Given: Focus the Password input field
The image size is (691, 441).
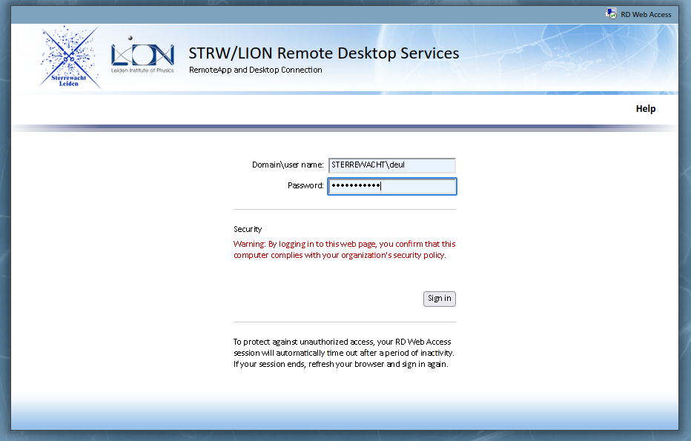Looking at the screenshot, I should click(x=391, y=186).
